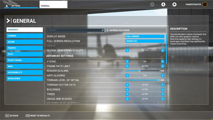Viewport: 213px width, 120px height.
Task: Toggle V-Sync using its right arrow
Action: point(163,61)
